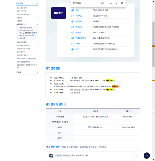The image size is (155, 161).
Task: Open 석면해체·제거일정 in the sidebar
Action: pos(24,45)
